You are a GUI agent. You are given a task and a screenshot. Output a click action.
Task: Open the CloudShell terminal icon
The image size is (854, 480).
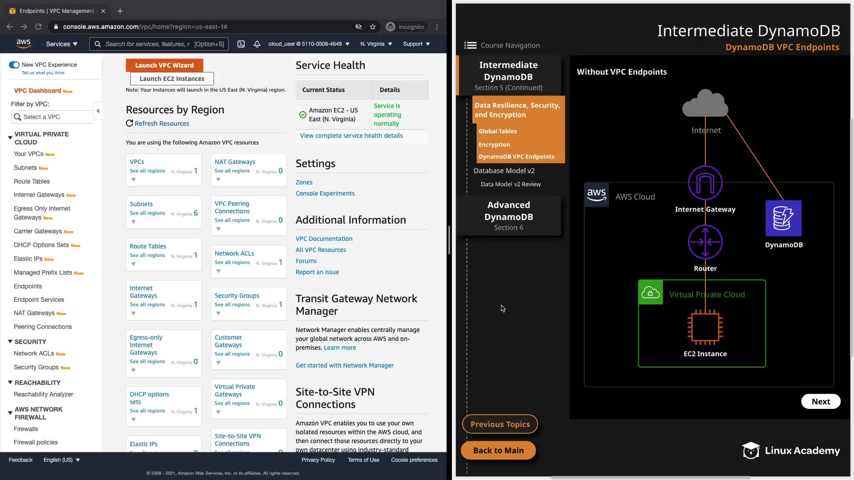(241, 44)
